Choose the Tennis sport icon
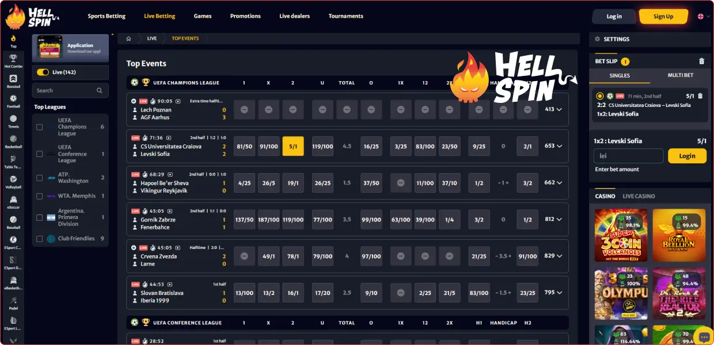The image size is (714, 345). (13, 121)
